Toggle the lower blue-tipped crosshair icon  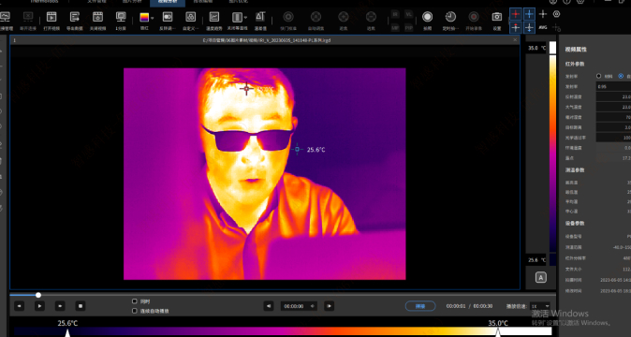[x=529, y=28]
